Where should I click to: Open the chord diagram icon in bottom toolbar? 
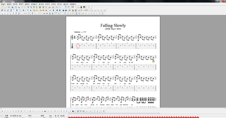click(78, 111)
